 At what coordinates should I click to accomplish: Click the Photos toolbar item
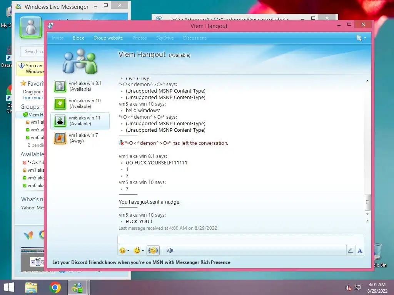pos(139,38)
